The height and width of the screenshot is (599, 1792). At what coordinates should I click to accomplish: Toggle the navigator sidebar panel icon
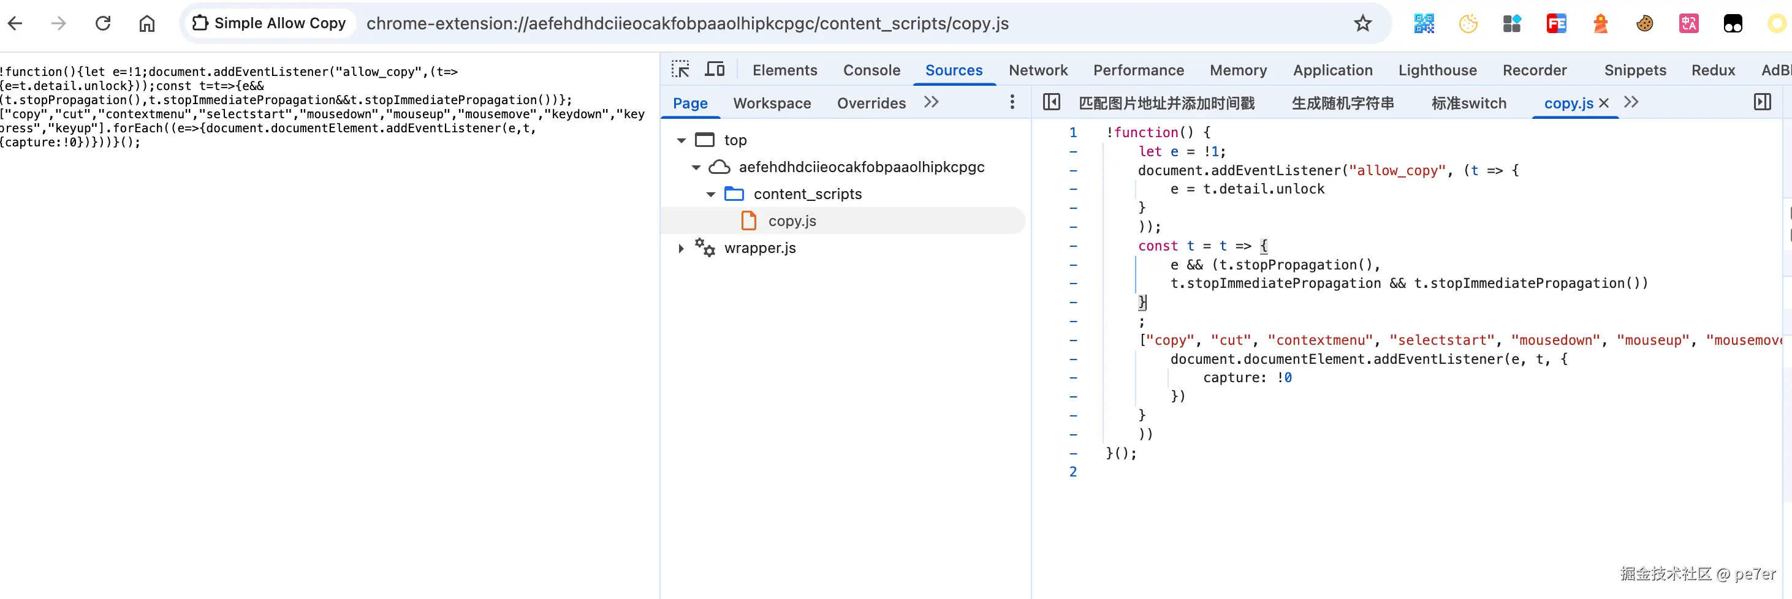(x=1051, y=102)
